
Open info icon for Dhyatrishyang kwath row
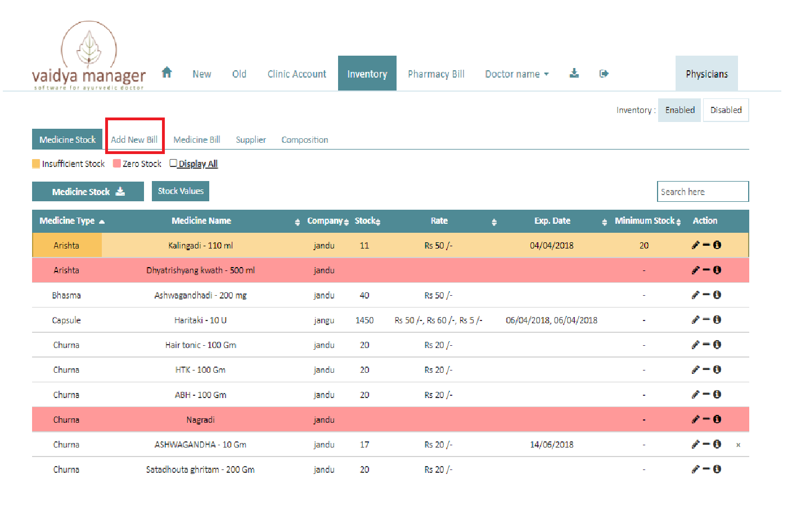[717, 270]
